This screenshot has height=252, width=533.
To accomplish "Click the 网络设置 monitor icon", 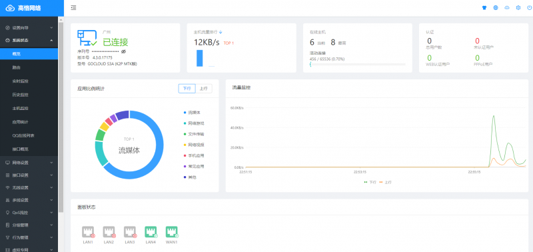I will tap(8, 163).
